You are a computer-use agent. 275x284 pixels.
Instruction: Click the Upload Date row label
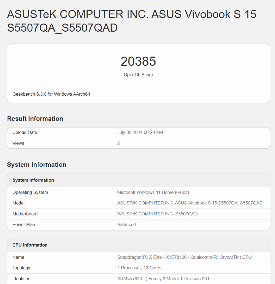25,132
